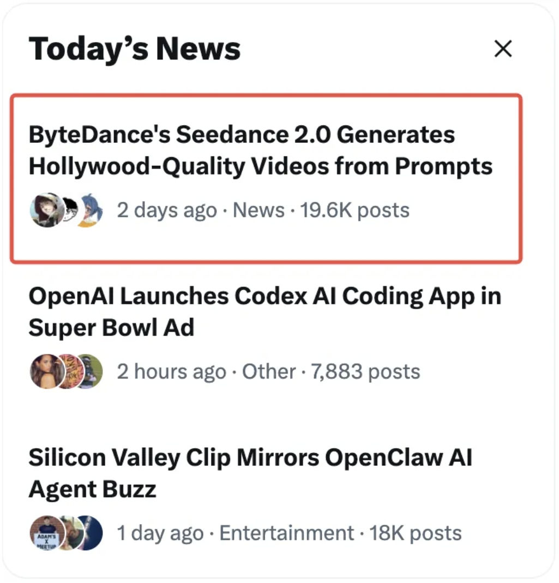
Task: Click black-and-white middle avatar under Seedance story
Action: [x=69, y=210]
